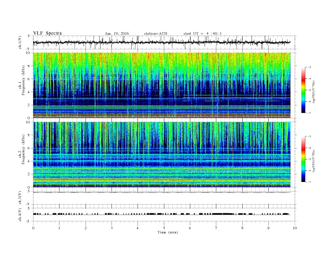Click inside the ch.1 spectrogram panel
Image resolution: width=332 pixels, height=256 pixels.
point(162,85)
